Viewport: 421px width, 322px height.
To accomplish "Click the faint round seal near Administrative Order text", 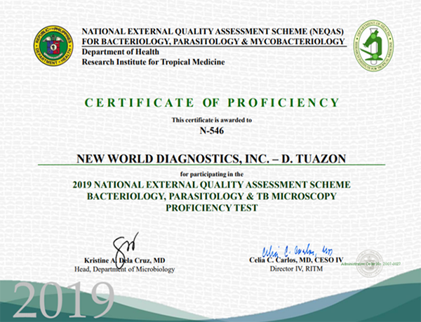I will [x=369, y=264].
